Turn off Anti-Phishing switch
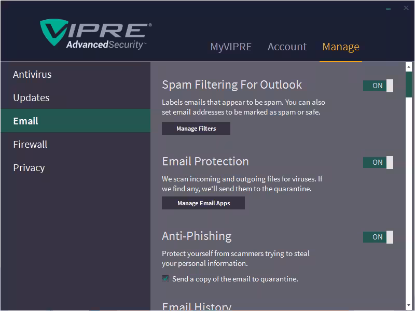415x311 pixels. [x=378, y=237]
